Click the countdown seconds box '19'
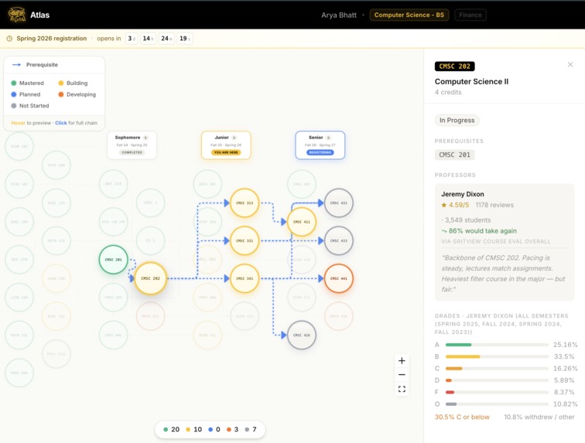Image resolution: width=585 pixels, height=443 pixels. (185, 39)
